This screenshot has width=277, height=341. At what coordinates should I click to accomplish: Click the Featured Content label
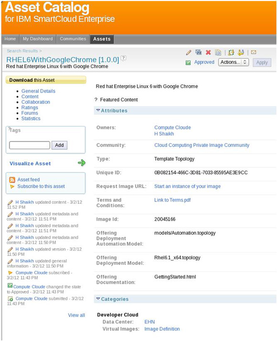[119, 100]
